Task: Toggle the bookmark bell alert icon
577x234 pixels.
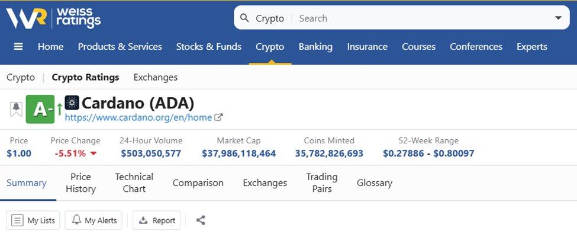Action: (x=16, y=109)
